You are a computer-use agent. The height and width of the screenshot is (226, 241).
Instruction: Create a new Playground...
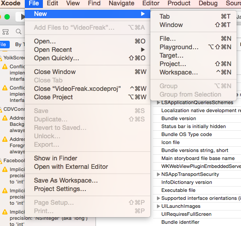click(x=193, y=47)
